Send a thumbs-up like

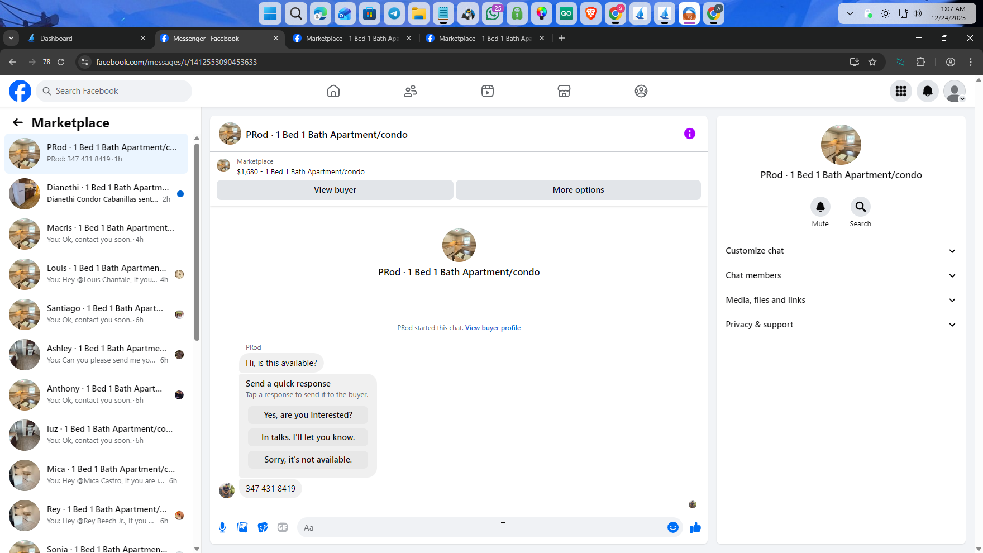click(x=695, y=527)
